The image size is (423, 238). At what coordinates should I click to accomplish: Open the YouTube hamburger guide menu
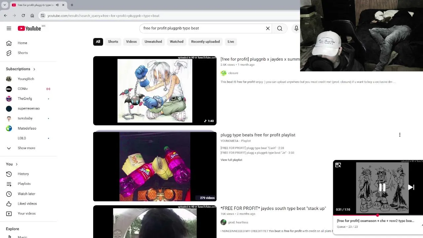[x=9, y=28]
